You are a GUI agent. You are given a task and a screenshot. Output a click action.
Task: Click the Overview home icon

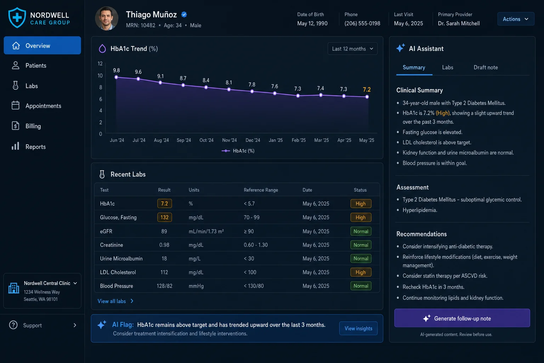[x=16, y=45]
